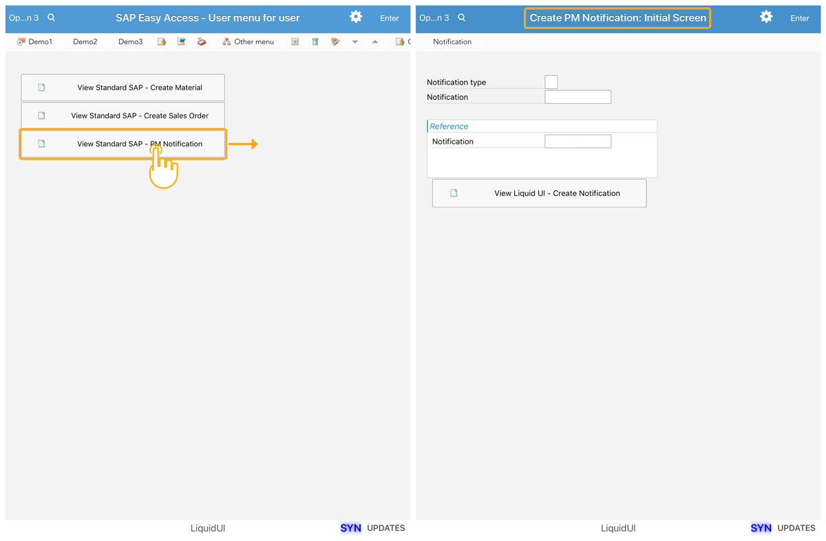Open settings gear in SAP Easy Access header
The image size is (826, 541).
pyautogui.click(x=356, y=17)
